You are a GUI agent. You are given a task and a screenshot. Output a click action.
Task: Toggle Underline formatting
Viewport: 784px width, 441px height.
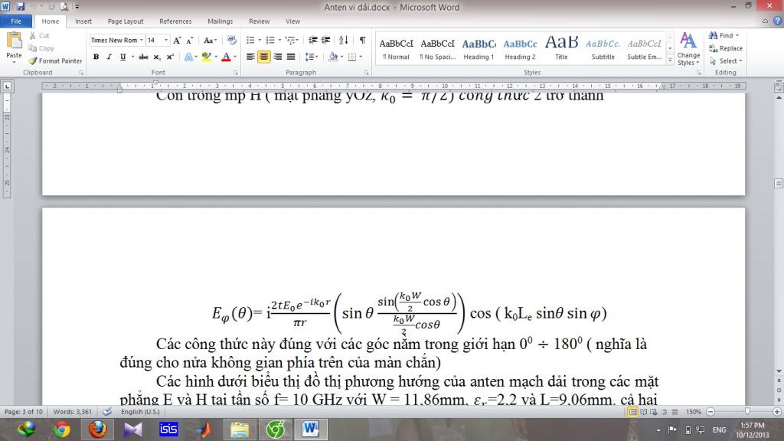122,57
